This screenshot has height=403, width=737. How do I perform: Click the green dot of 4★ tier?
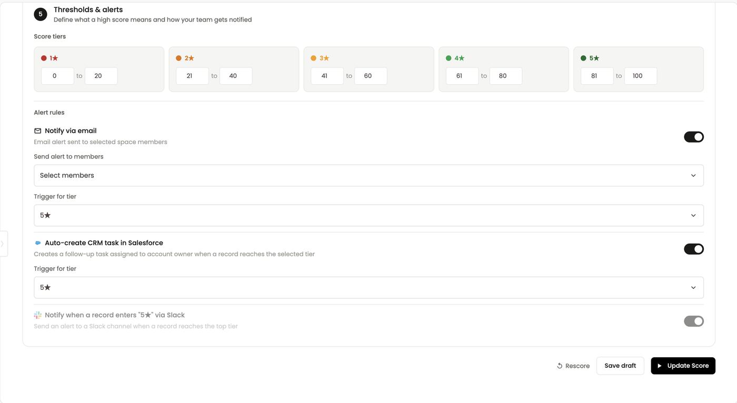pos(449,58)
